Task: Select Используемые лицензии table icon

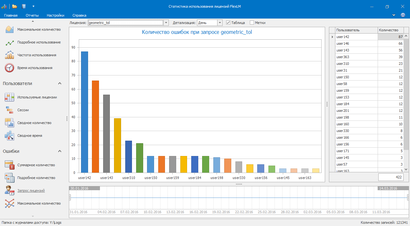Action: coord(10,97)
